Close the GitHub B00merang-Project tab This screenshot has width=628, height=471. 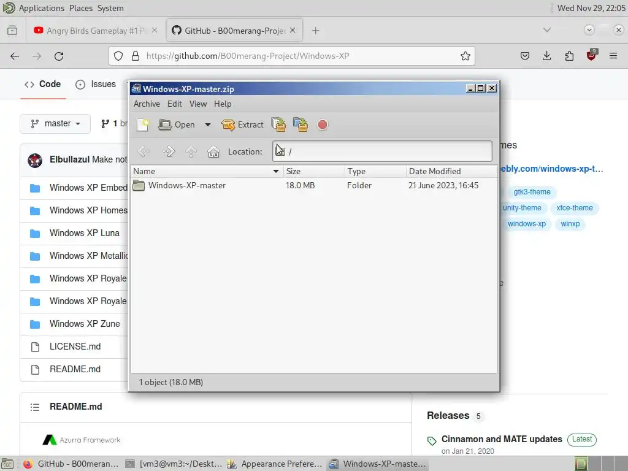point(293,31)
